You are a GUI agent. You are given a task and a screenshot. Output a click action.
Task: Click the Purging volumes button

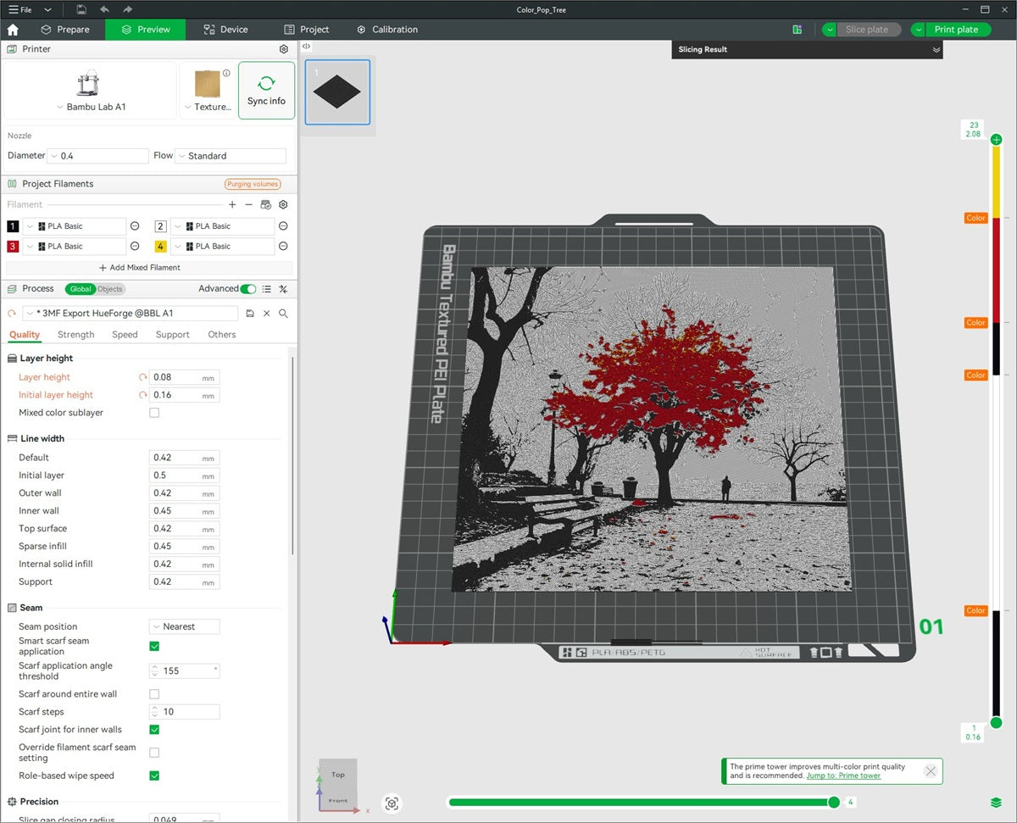[x=253, y=184]
